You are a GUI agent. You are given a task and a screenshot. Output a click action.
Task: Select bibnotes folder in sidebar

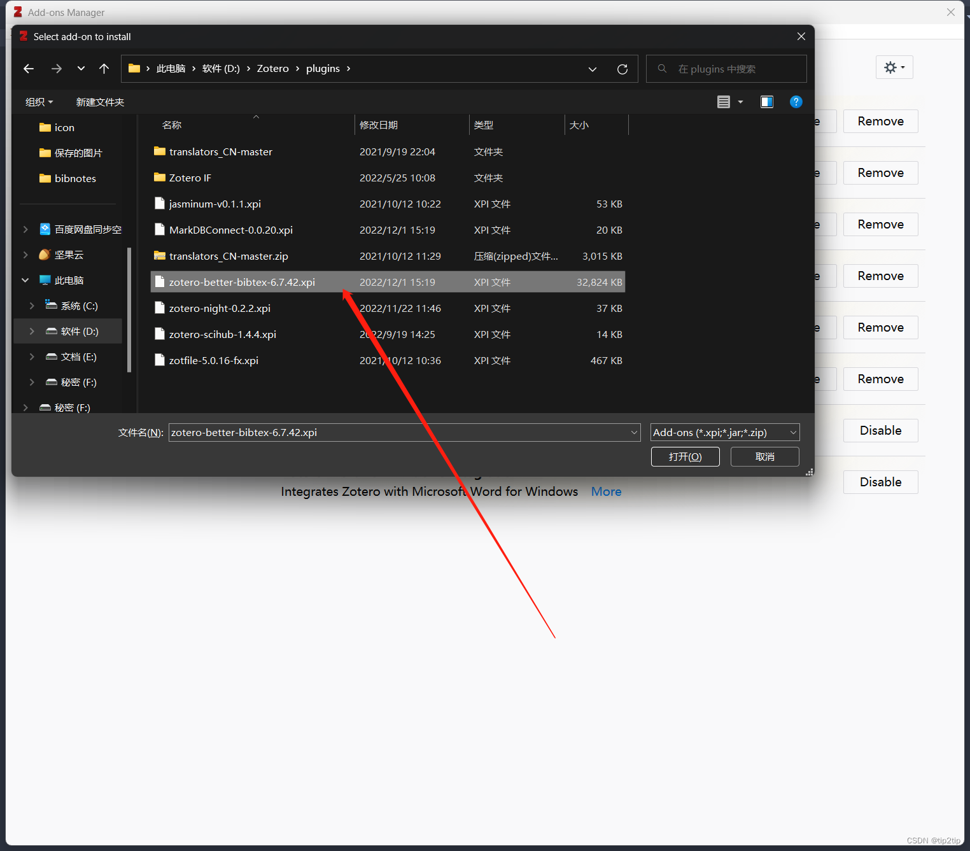68,178
